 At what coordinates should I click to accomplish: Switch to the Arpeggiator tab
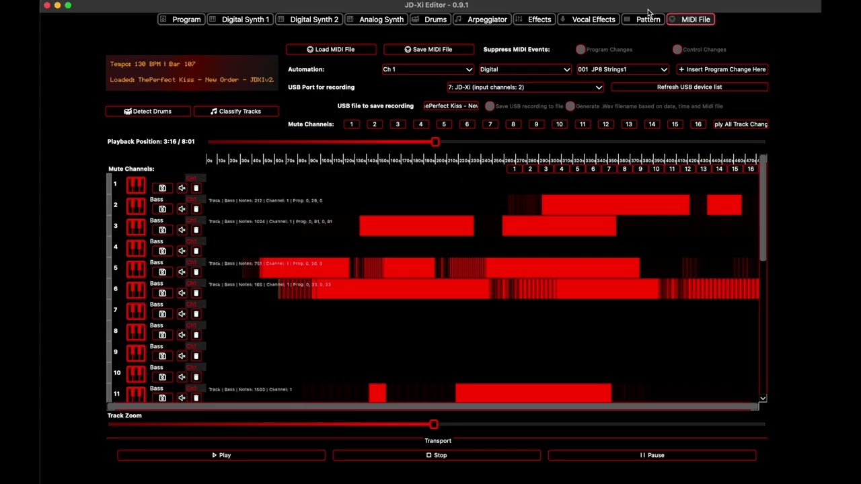tap(482, 19)
